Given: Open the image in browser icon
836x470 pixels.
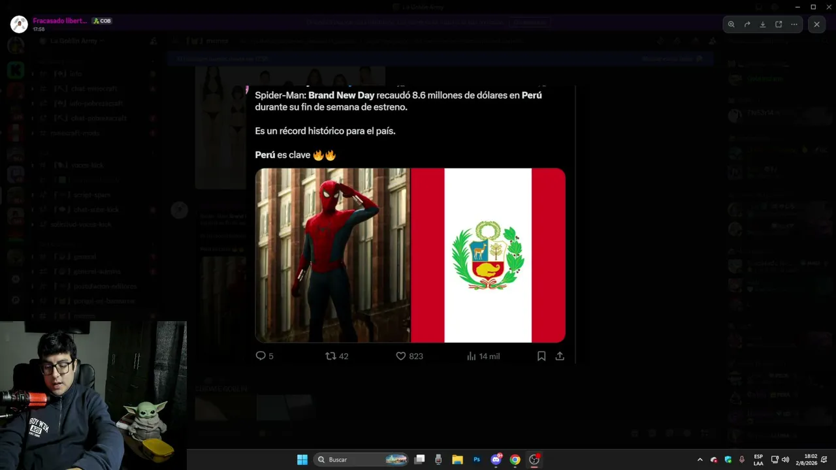Looking at the screenshot, I should (779, 25).
